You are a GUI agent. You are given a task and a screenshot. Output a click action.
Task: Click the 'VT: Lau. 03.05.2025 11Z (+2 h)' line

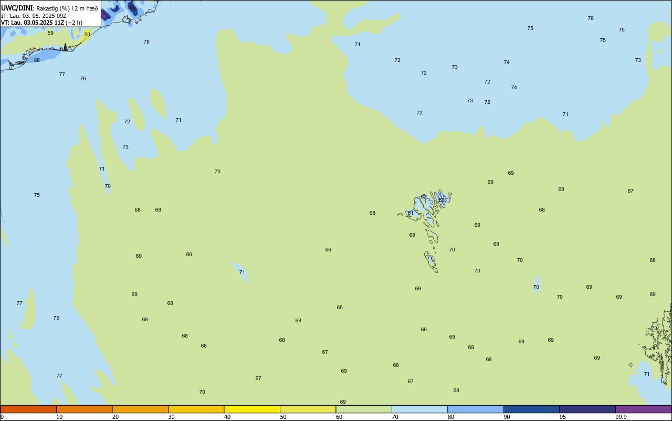41,23
